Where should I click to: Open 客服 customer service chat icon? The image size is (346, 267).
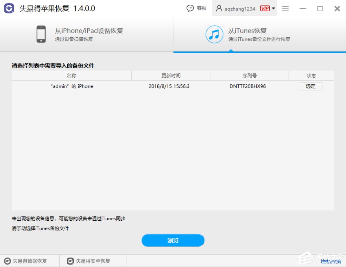(190, 8)
